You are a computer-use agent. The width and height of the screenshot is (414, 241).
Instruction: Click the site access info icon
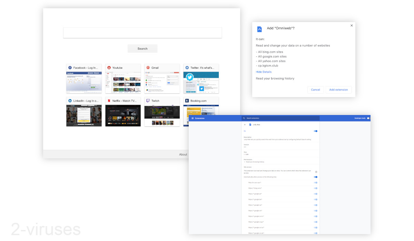(x=316, y=171)
